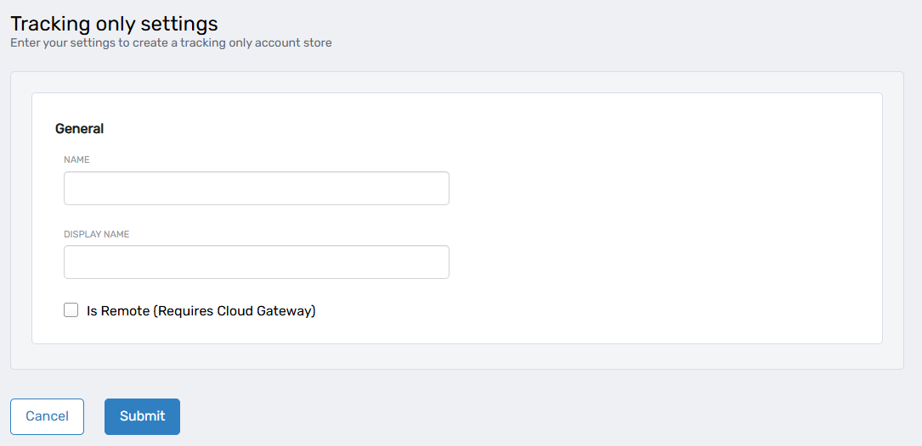Click the NAME field label
Image resolution: width=922 pixels, height=446 pixels.
[76, 159]
